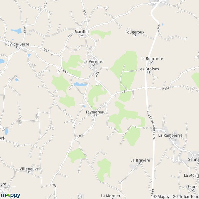
Task: Click the lake south of D67
Action: tap(81, 84)
